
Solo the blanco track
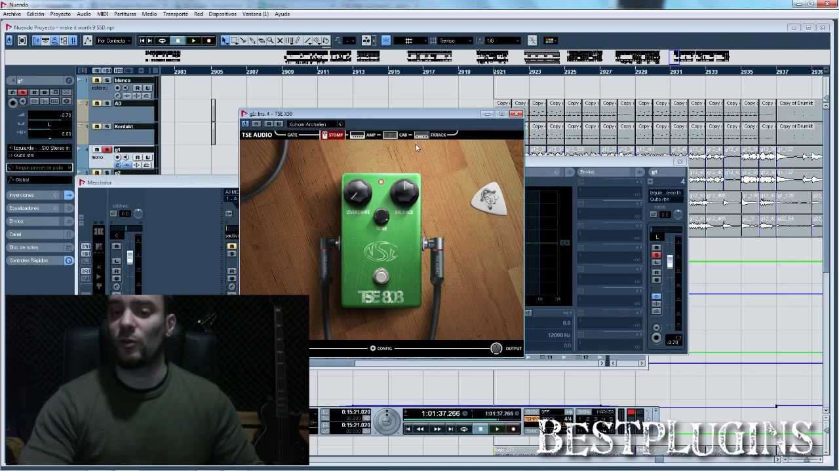click(x=107, y=80)
